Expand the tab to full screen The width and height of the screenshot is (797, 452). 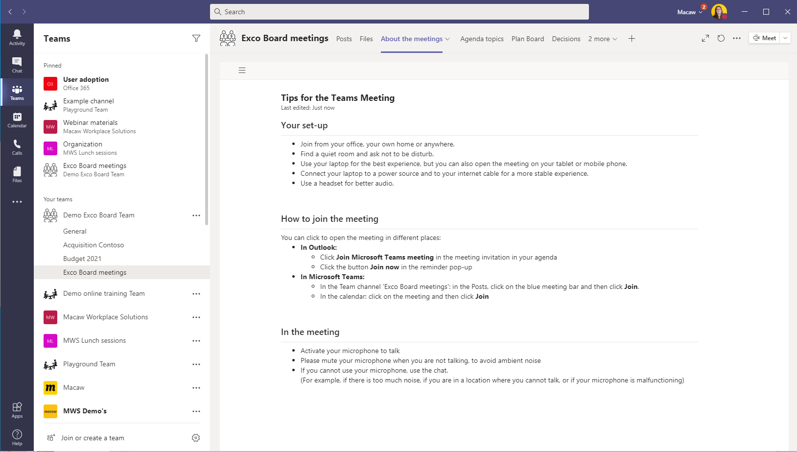(705, 38)
